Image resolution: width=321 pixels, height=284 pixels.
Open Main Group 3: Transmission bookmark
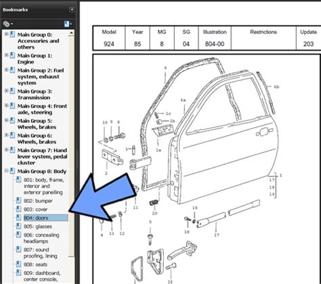(35, 95)
